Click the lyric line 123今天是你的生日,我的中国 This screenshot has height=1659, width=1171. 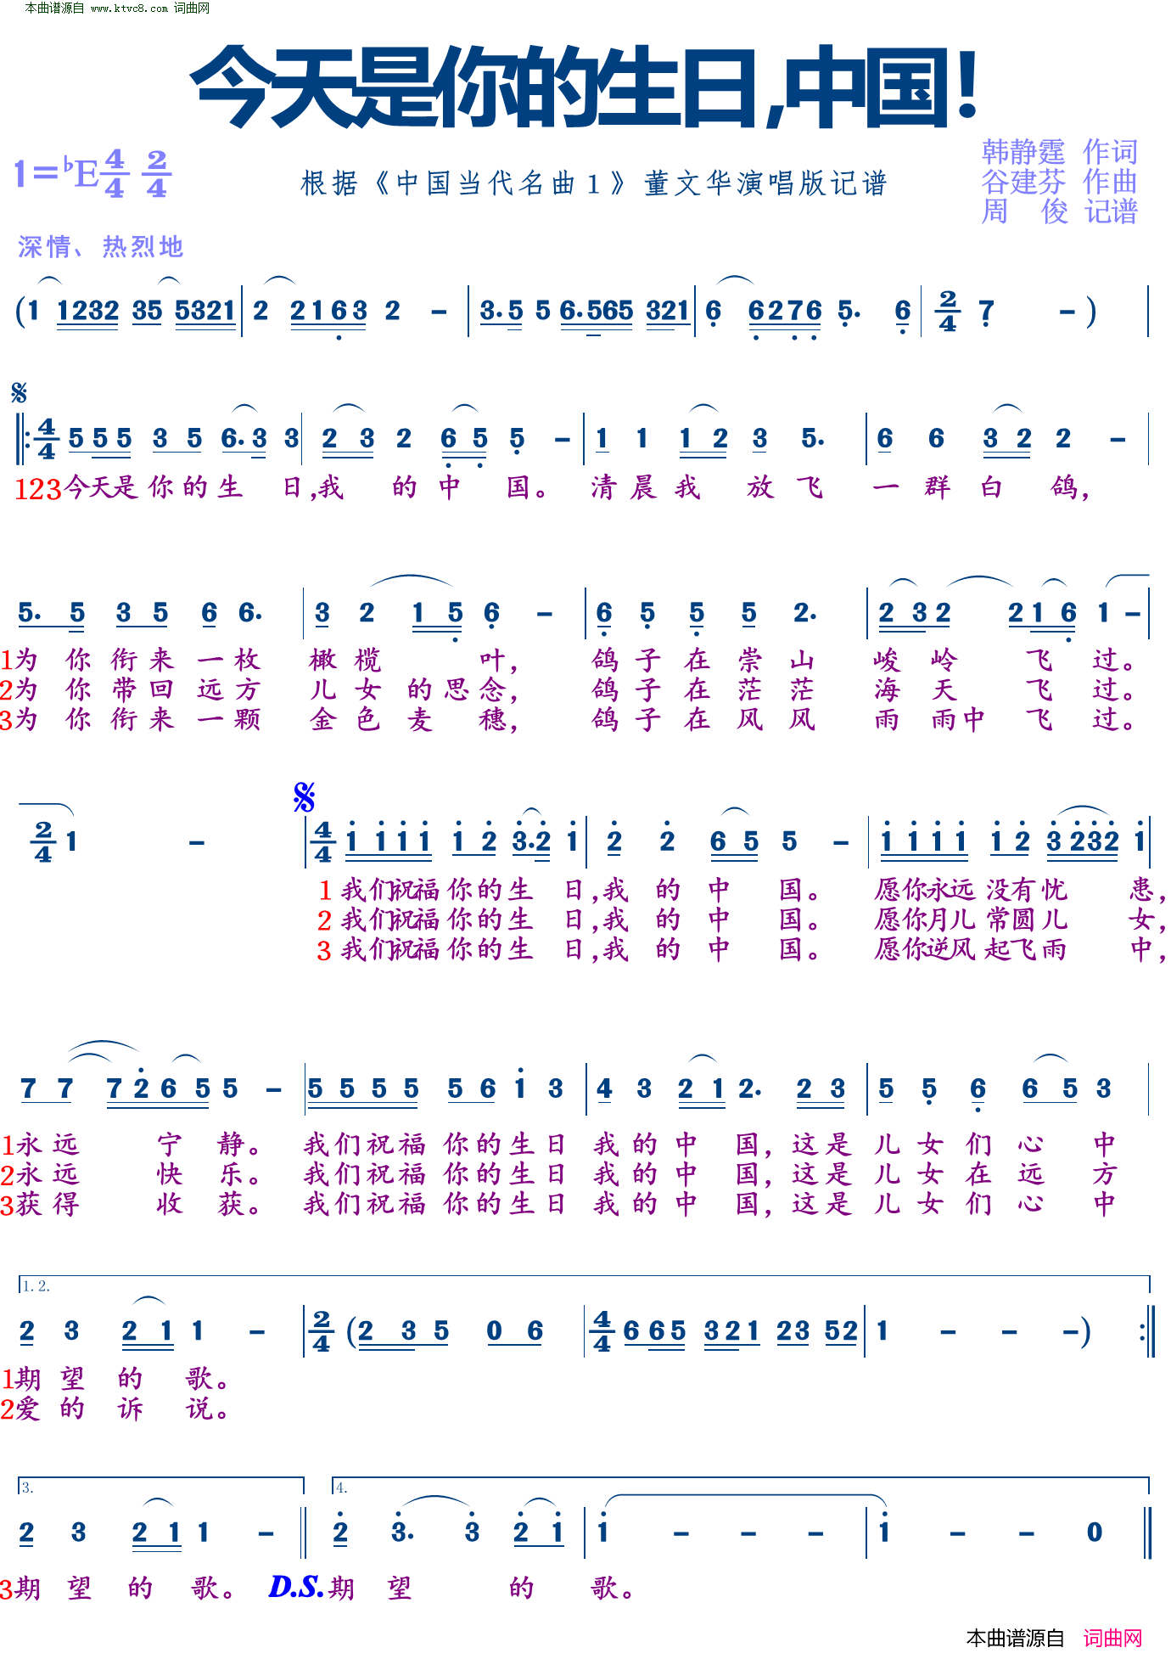282,488
